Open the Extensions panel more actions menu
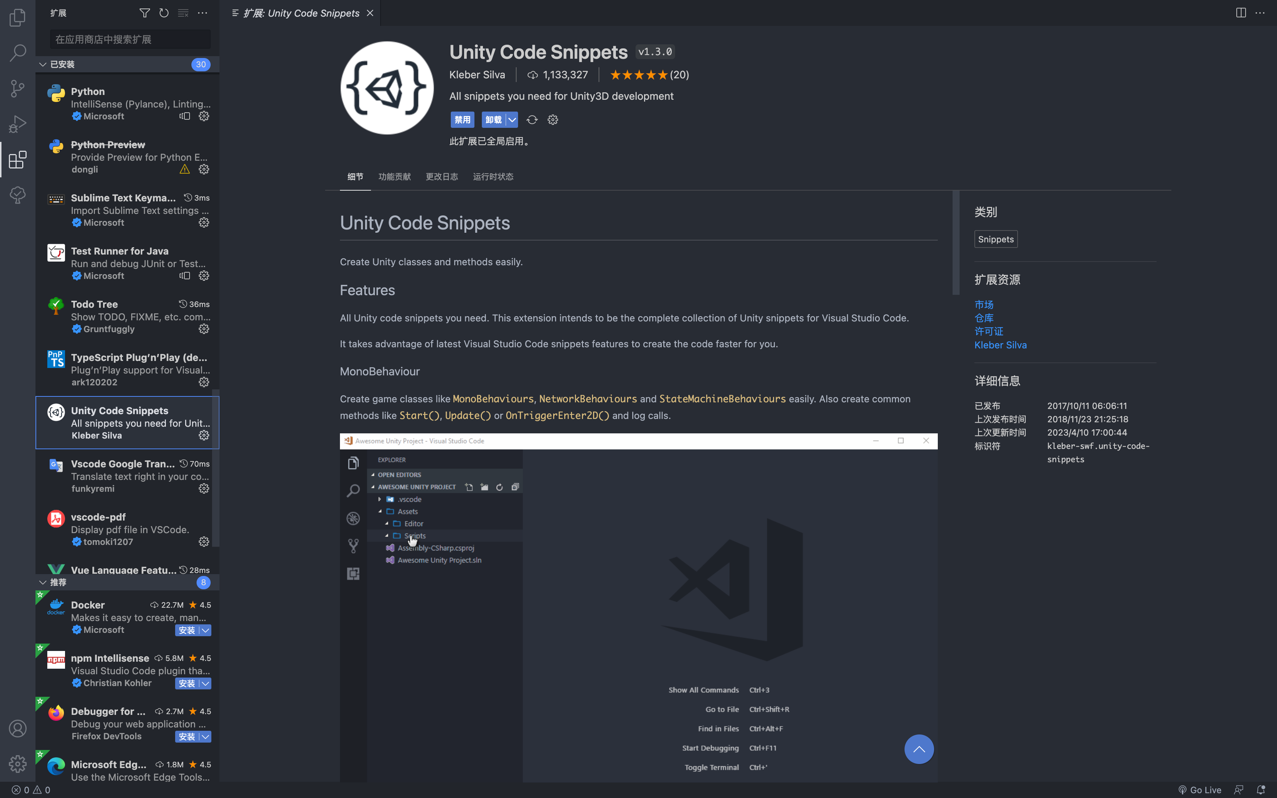This screenshot has height=798, width=1277. [x=202, y=13]
